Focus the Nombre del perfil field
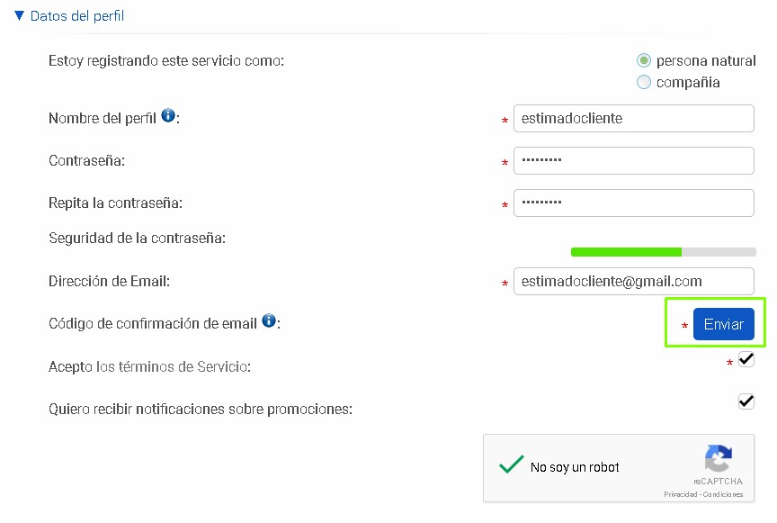 point(634,118)
